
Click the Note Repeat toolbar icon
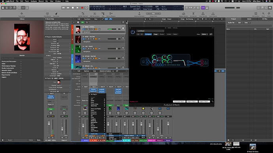pos(47,13)
